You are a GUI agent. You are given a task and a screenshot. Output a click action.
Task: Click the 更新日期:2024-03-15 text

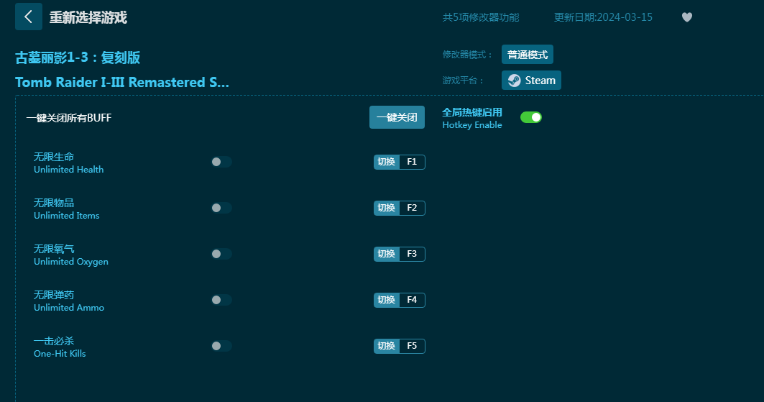(603, 17)
